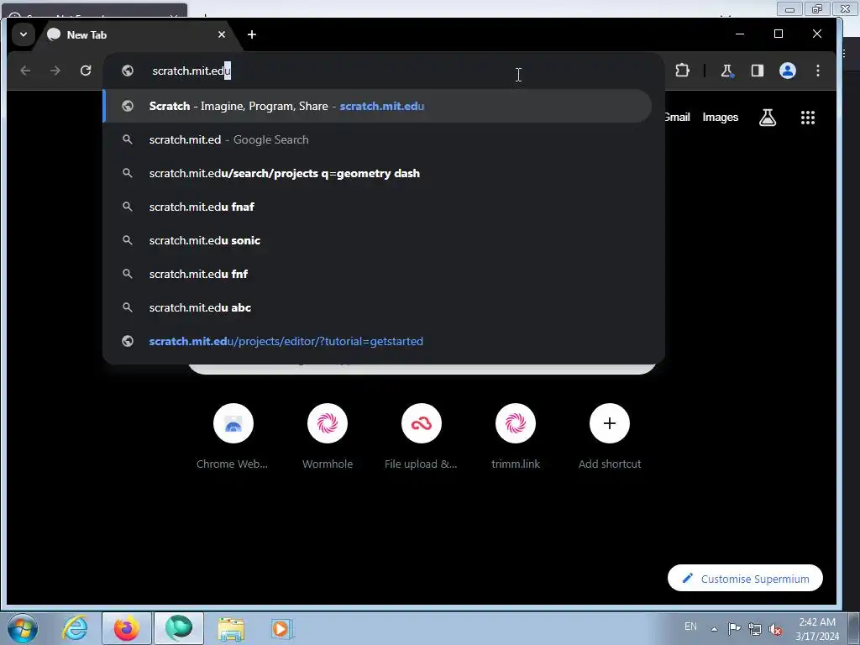Switch to Firefox in the taskbar

[127, 628]
